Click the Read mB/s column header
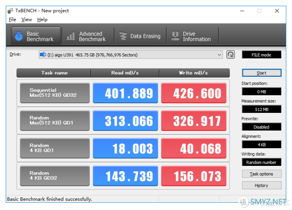 pos(125,73)
